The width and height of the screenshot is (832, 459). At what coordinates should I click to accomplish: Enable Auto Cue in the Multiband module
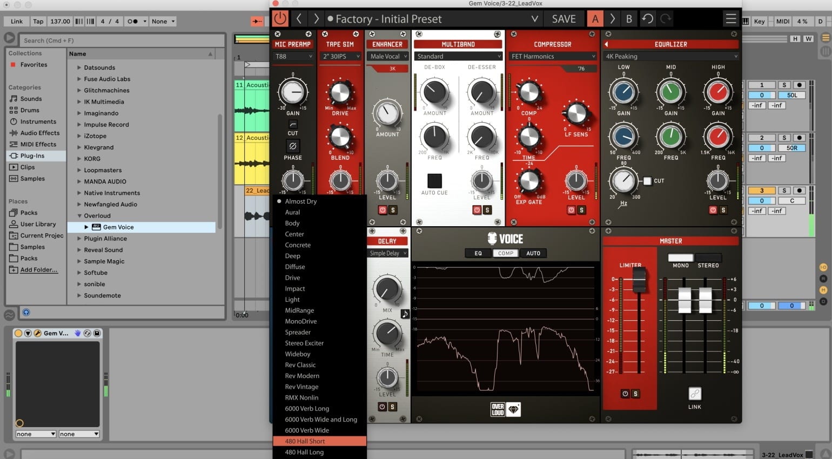click(434, 180)
